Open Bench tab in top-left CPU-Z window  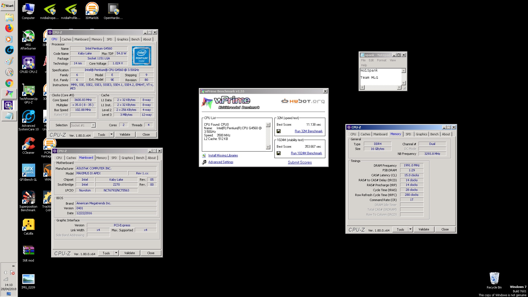click(x=136, y=39)
